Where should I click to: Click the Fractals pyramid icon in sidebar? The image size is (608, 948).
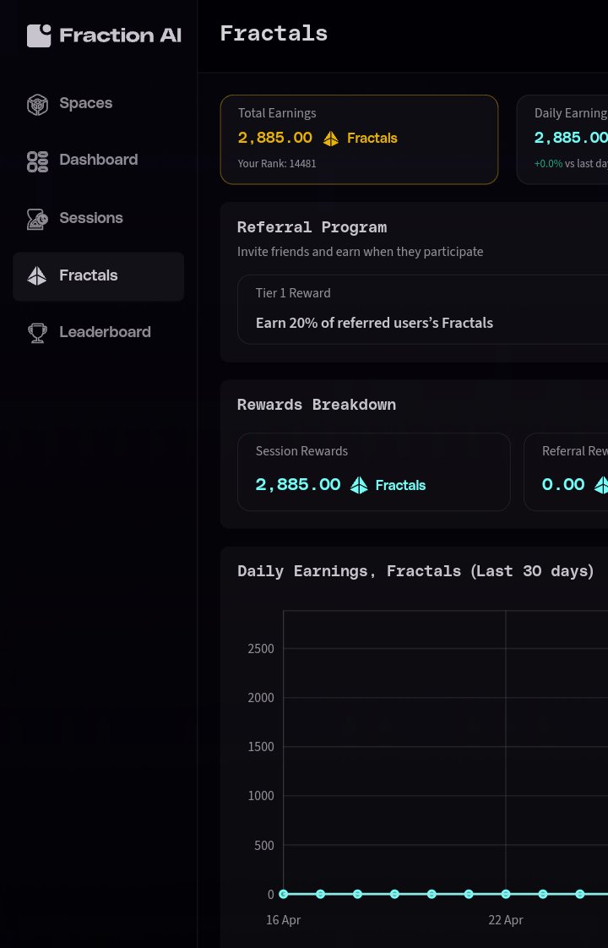pos(37,275)
